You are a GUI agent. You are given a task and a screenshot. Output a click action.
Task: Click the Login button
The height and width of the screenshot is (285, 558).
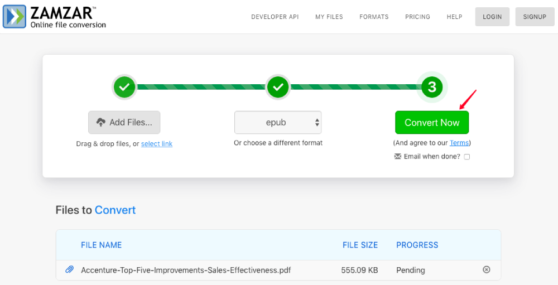[492, 17]
